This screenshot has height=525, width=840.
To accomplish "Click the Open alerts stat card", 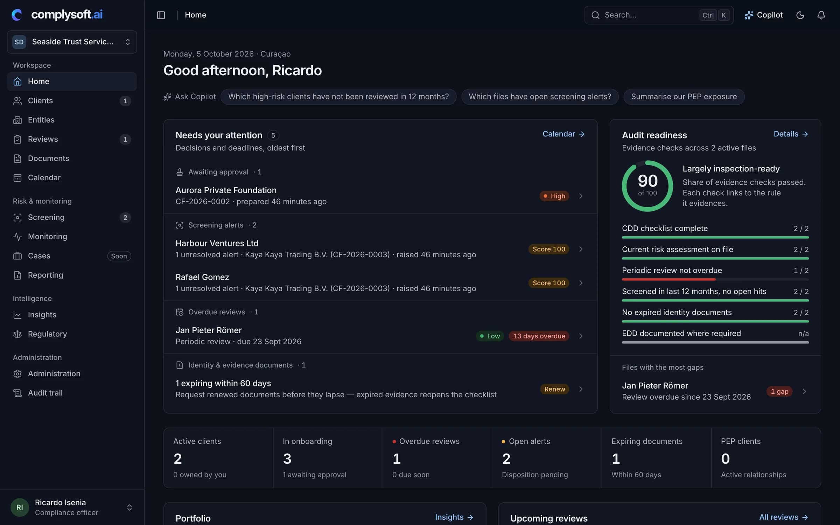I will point(546,458).
